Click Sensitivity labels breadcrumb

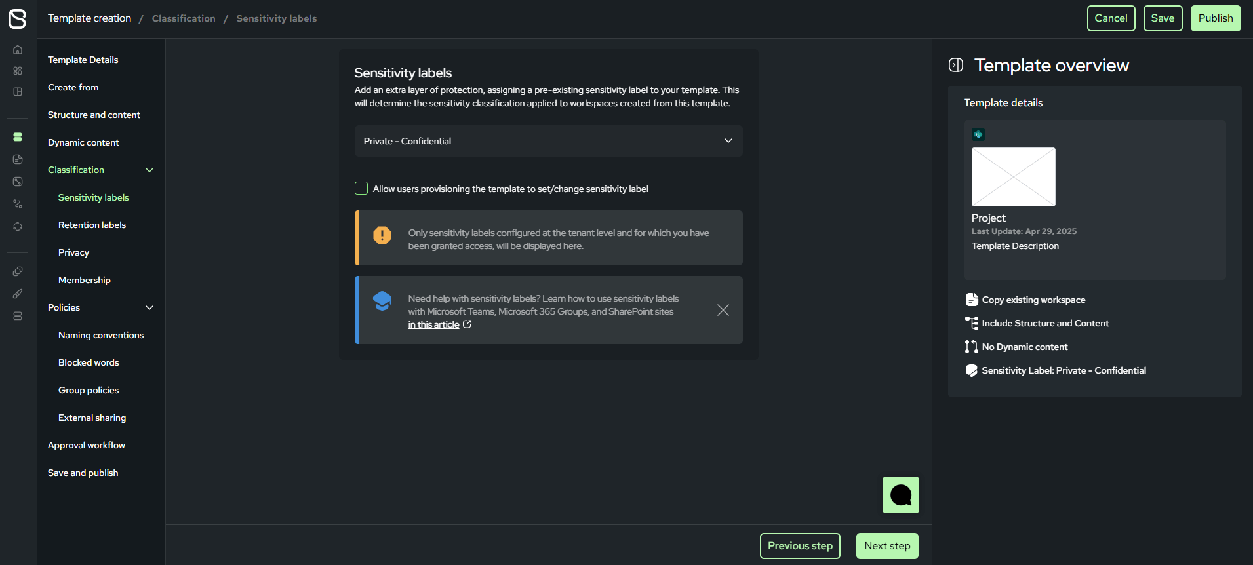(277, 18)
